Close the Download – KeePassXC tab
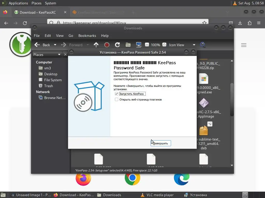Viewport: 265px width, 198px height. [65, 12]
